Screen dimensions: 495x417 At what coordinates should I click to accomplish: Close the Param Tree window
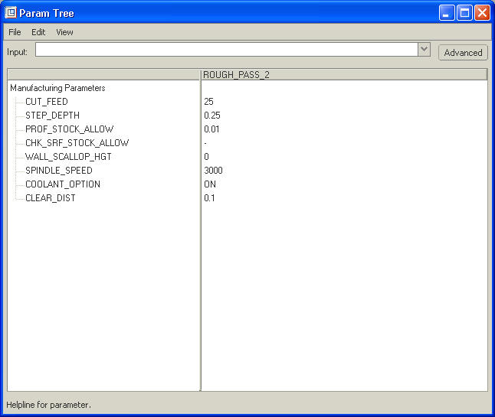coord(483,13)
